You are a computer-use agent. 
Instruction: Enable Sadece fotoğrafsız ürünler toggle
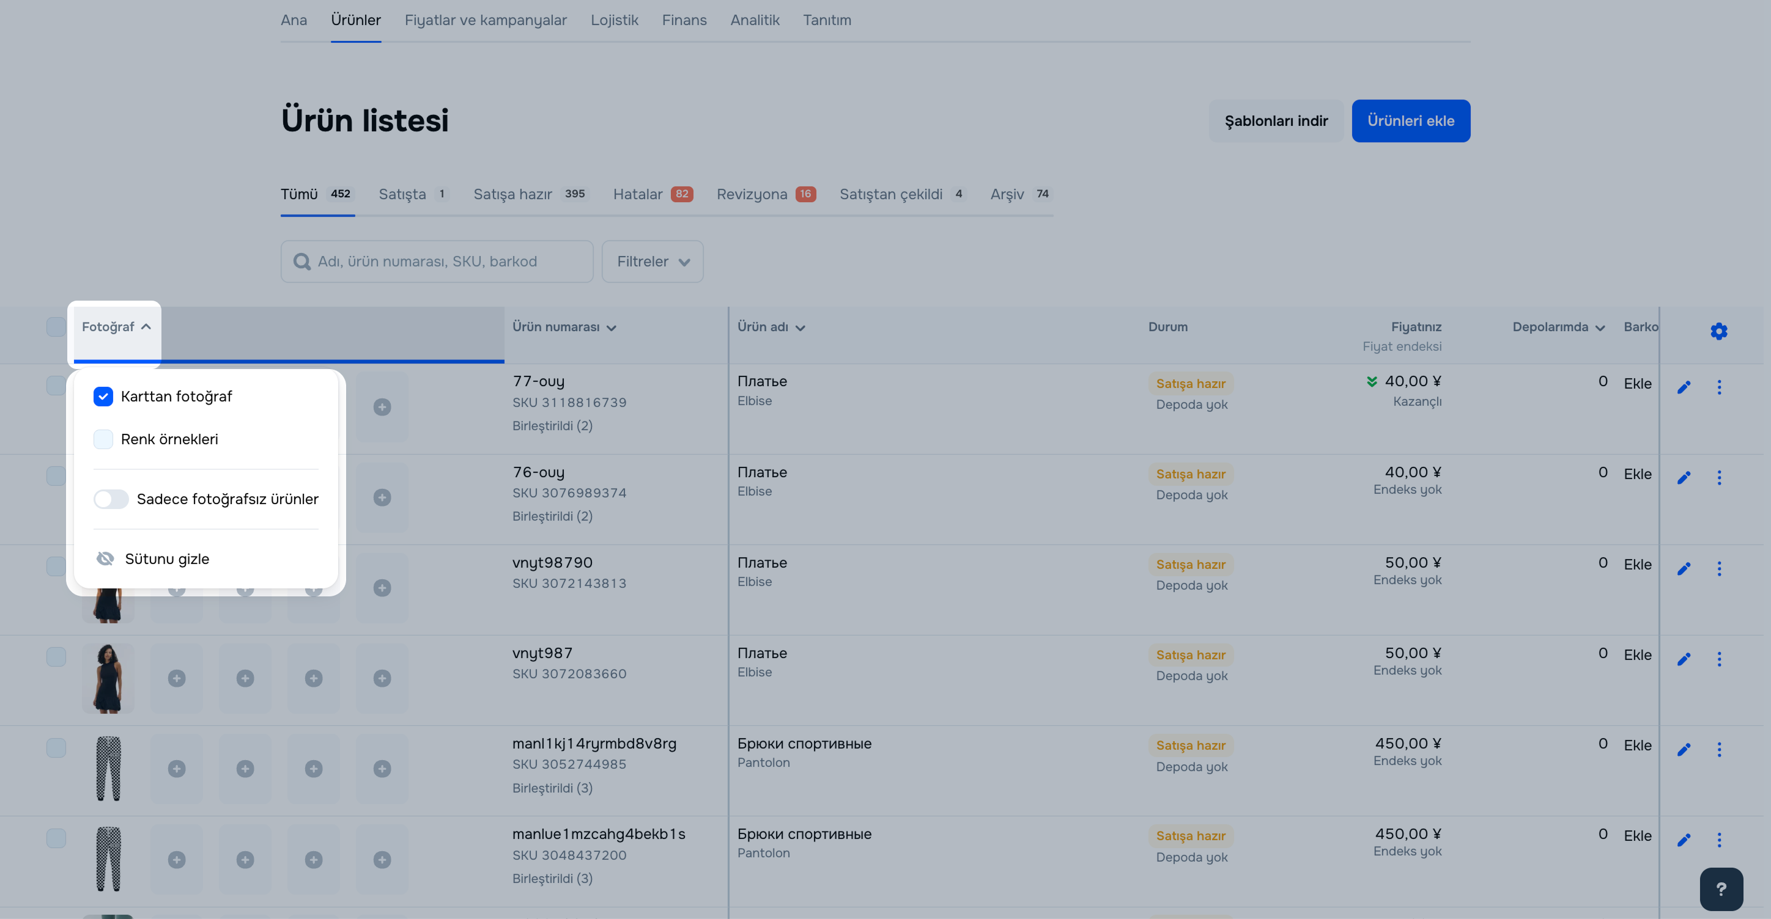[x=111, y=499]
